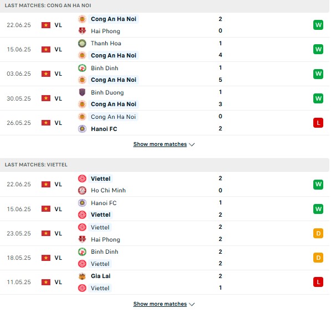Open Binh Duong team page link

pyautogui.click(x=107, y=92)
